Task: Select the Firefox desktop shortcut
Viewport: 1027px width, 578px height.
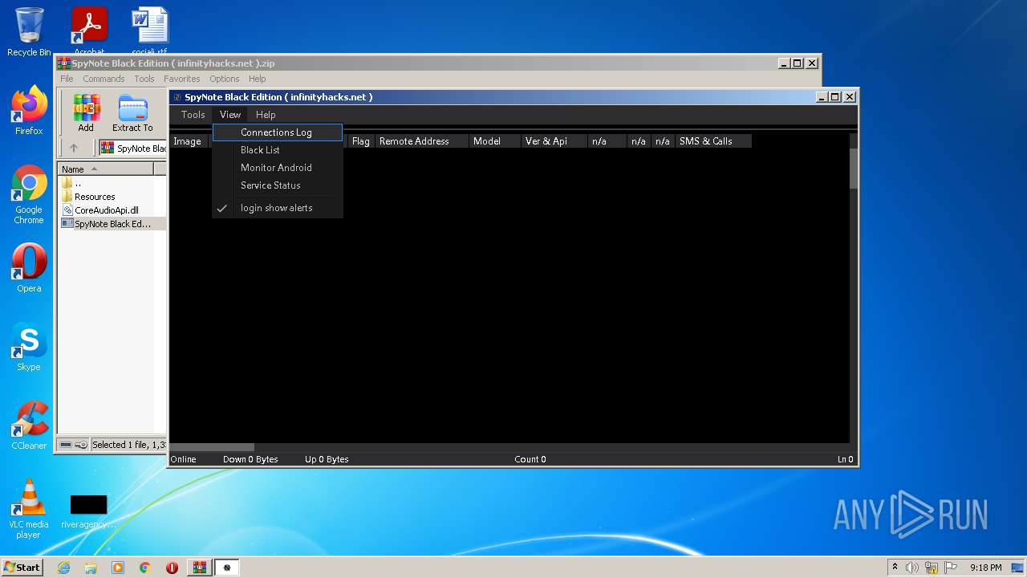Action: coord(29,111)
